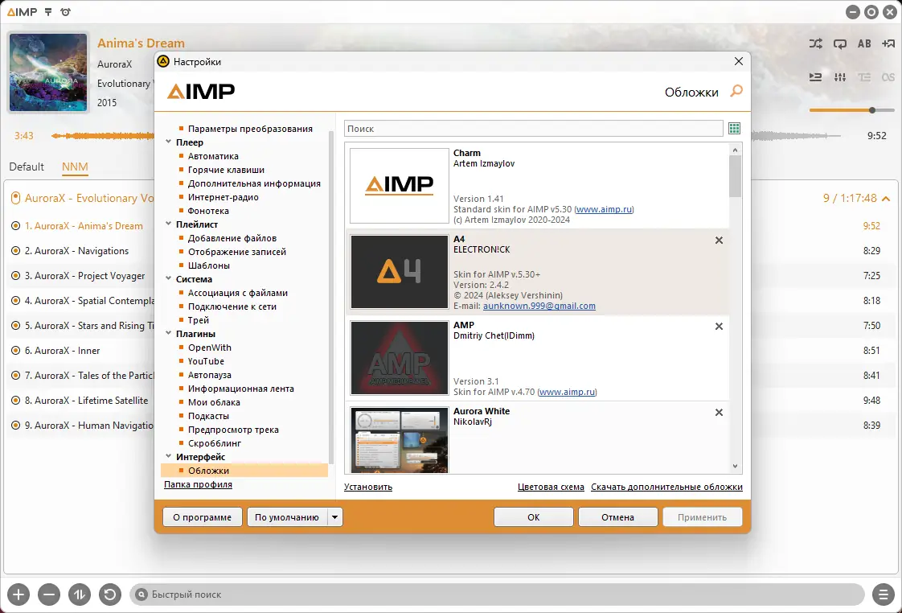This screenshot has width=902, height=613.
Task: Open Скробблинг plugin settings
Action: (x=214, y=443)
